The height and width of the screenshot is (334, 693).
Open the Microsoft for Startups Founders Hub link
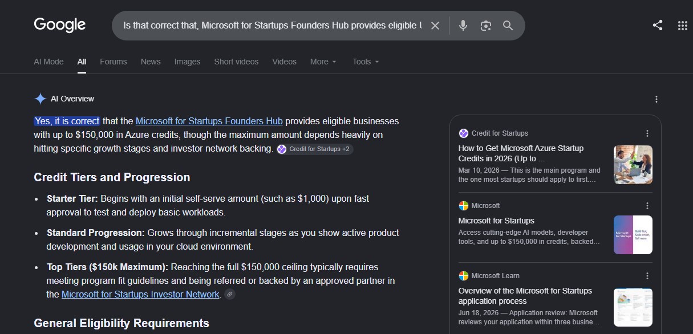click(x=209, y=121)
